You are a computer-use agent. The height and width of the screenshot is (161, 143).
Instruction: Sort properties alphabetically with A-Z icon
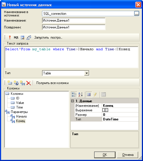pos(81,94)
